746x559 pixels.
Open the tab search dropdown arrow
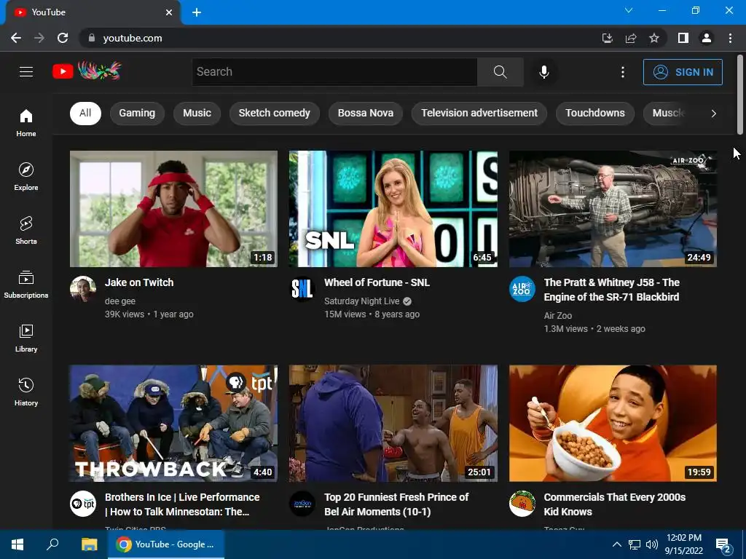(x=629, y=10)
